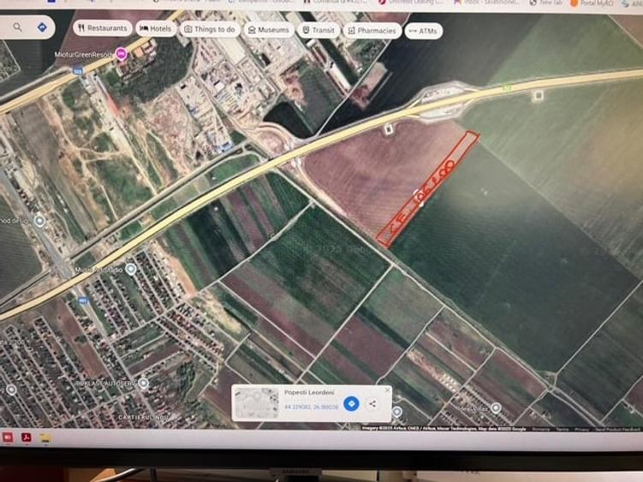Click the coordinates link in info card

click(312, 408)
